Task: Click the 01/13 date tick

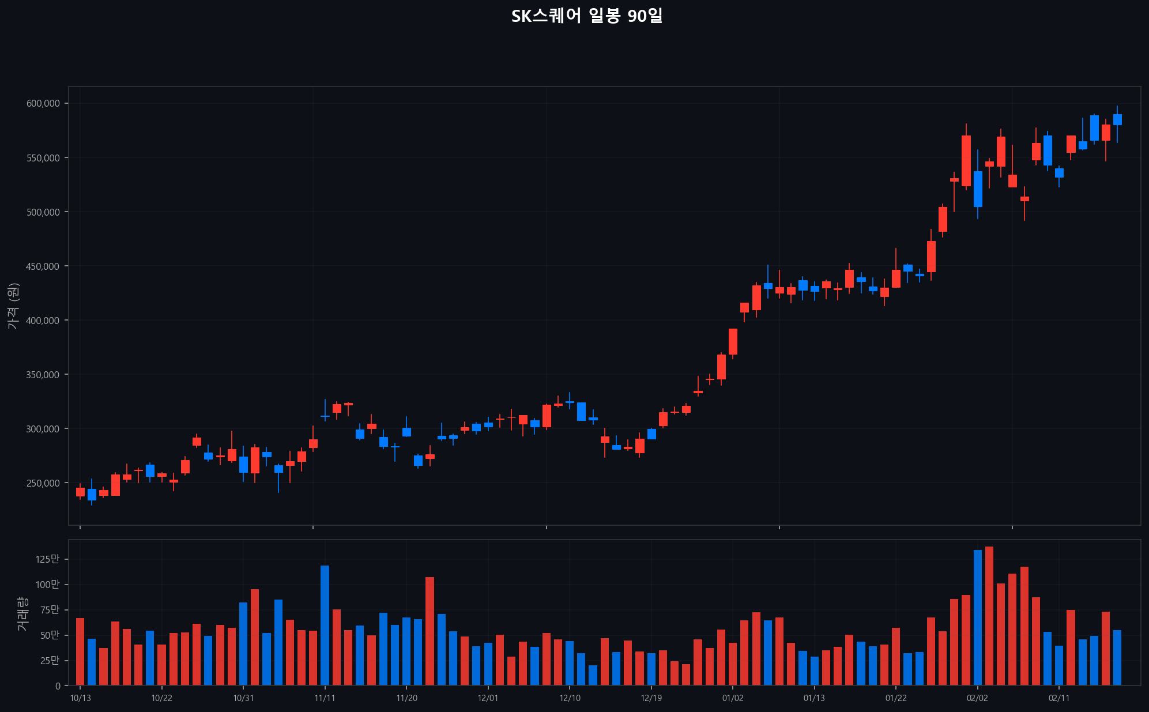Action: [x=815, y=698]
